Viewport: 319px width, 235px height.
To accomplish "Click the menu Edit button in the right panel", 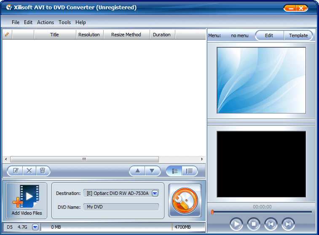I will click(269, 35).
